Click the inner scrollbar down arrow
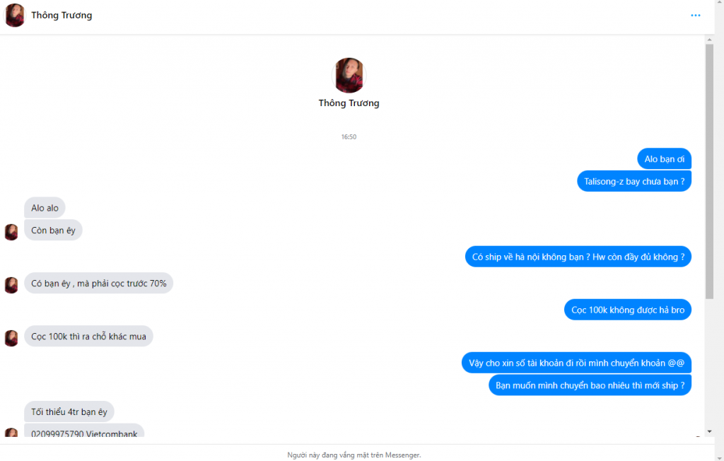The width and height of the screenshot is (724, 461). pos(709,431)
